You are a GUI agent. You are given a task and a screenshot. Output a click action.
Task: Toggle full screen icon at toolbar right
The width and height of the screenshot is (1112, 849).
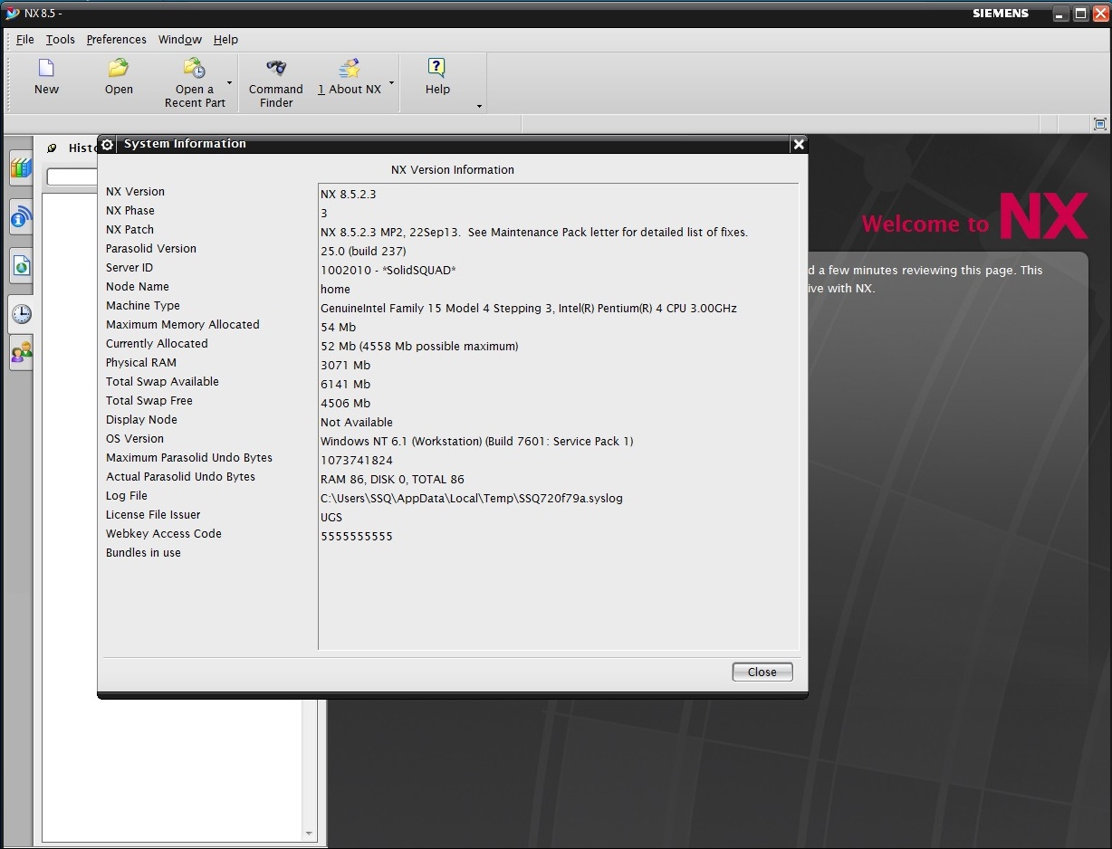pyautogui.click(x=1100, y=124)
